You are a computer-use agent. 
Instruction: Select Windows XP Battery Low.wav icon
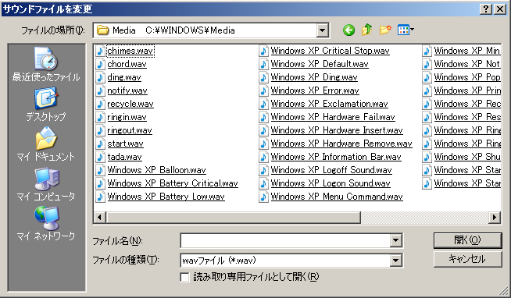pyautogui.click(x=100, y=197)
